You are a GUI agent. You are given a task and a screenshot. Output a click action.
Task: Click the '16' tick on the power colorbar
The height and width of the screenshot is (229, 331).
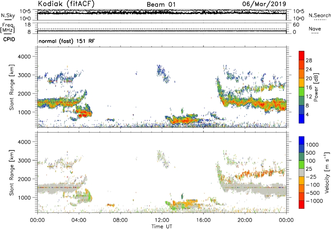click(x=309, y=88)
